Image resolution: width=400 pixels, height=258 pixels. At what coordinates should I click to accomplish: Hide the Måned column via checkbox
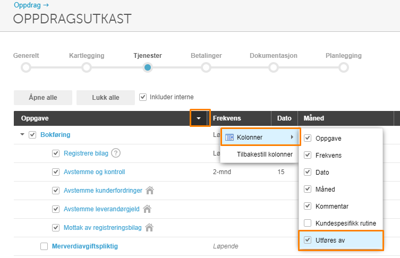[x=308, y=189]
